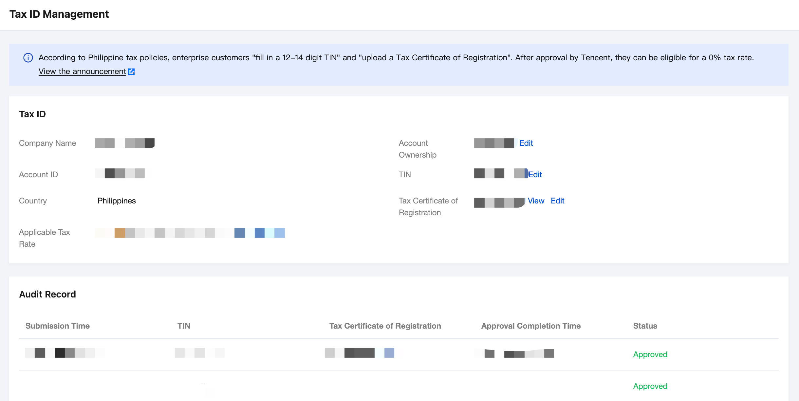View the Tax Certificate of Registration
This screenshot has height=401, width=799.
pyautogui.click(x=536, y=201)
